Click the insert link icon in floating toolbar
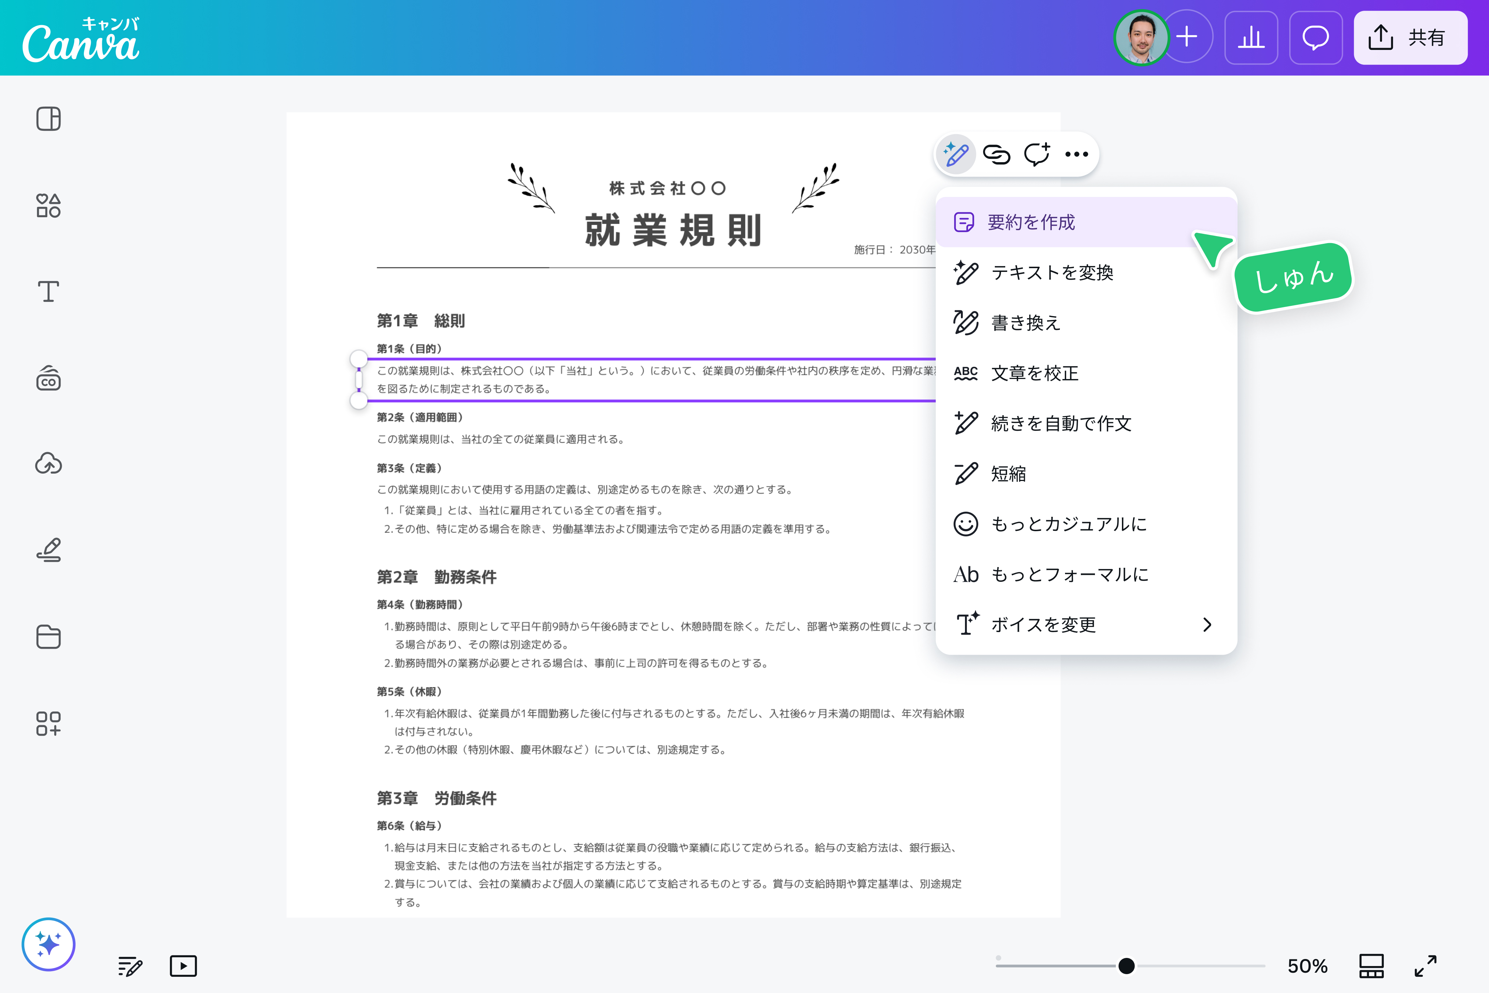This screenshot has height=993, width=1489. [x=996, y=154]
